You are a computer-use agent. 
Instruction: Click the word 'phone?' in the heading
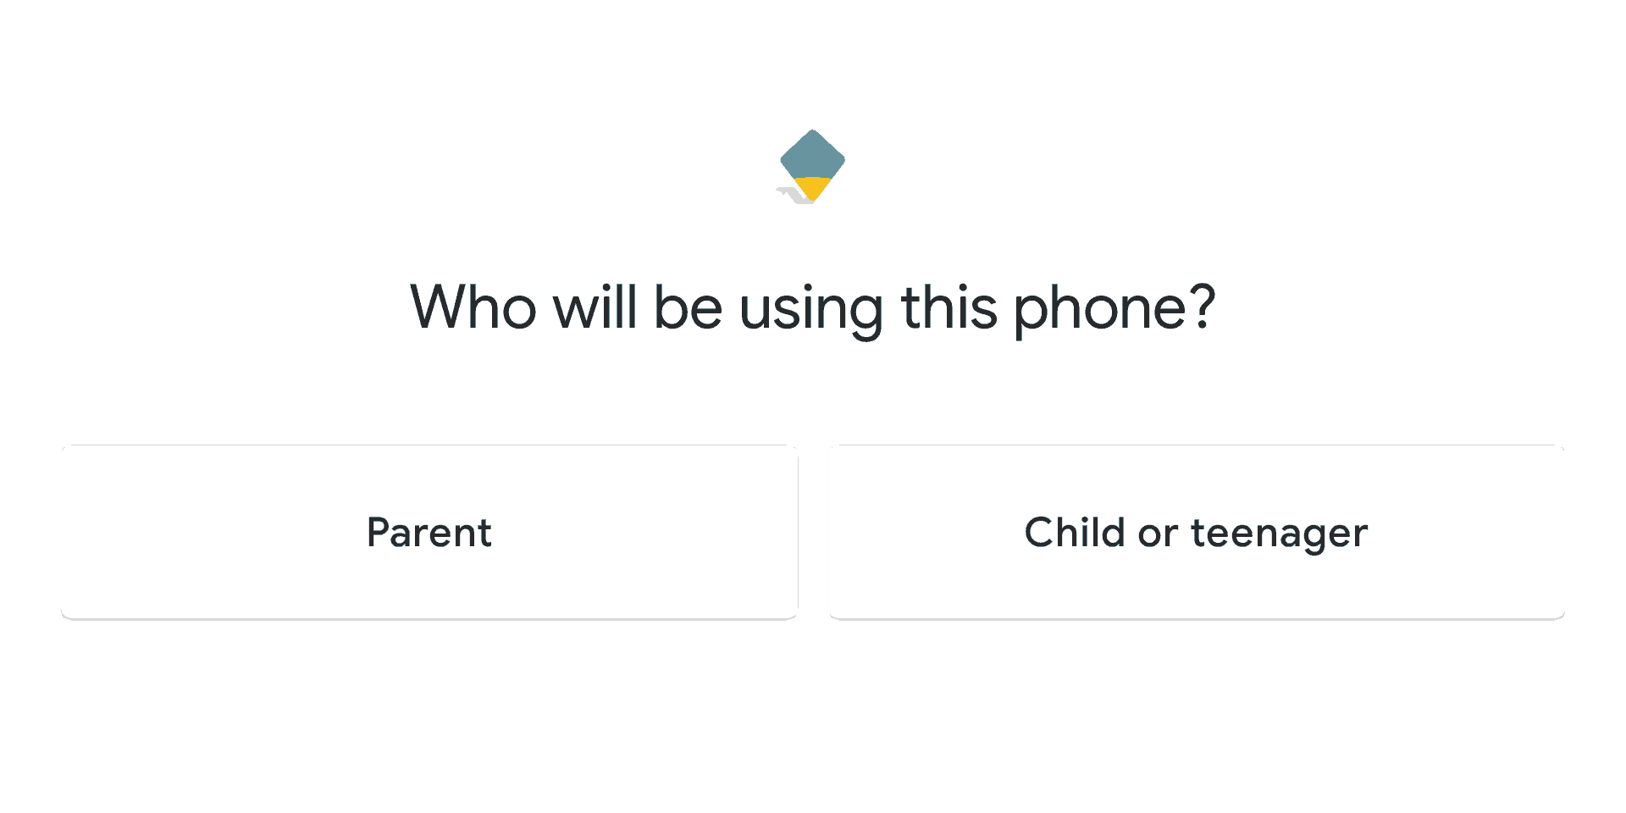pos(1114,308)
